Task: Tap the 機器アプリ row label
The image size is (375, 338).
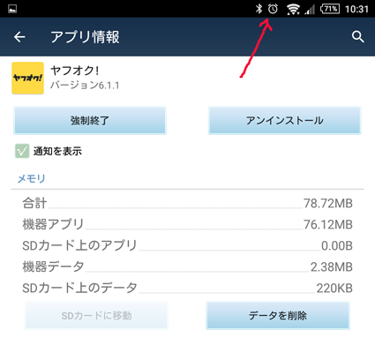Action: tap(53, 224)
